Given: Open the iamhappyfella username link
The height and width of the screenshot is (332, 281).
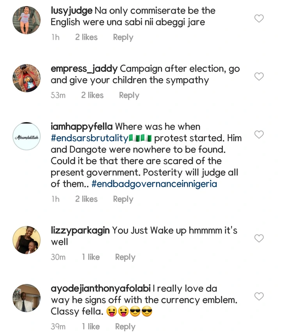Looking at the screenshot, I should [x=82, y=127].
